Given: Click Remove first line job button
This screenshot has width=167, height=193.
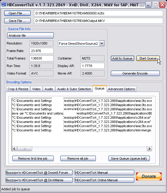Looking at the screenshot, I should click(x=33, y=158).
